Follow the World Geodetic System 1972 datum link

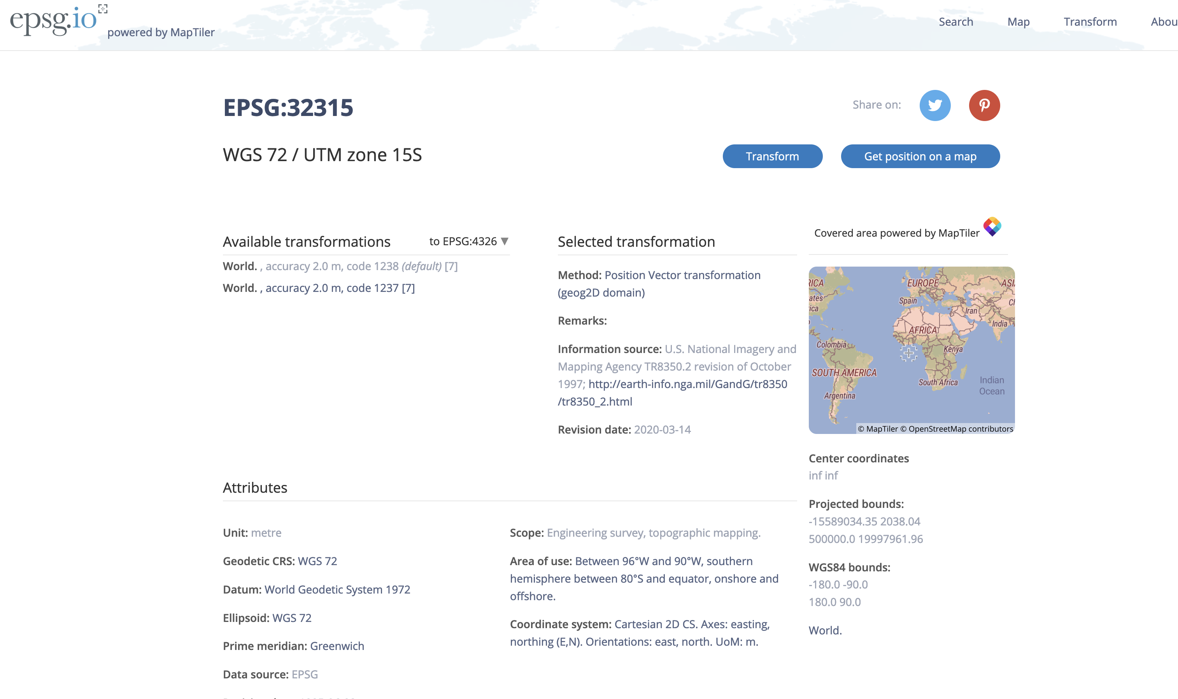pyautogui.click(x=337, y=590)
